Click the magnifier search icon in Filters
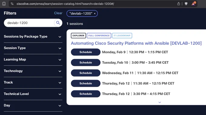This screenshot has width=206, height=115. pyautogui.click(x=58, y=23)
